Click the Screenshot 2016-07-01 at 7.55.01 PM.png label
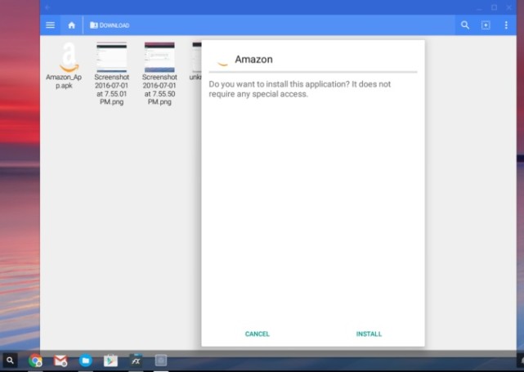Viewport: 524px width, 372px height. click(x=112, y=89)
